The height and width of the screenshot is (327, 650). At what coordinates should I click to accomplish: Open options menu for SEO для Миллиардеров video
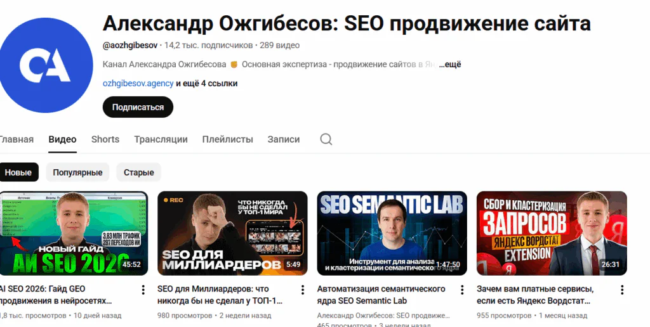pos(303,290)
